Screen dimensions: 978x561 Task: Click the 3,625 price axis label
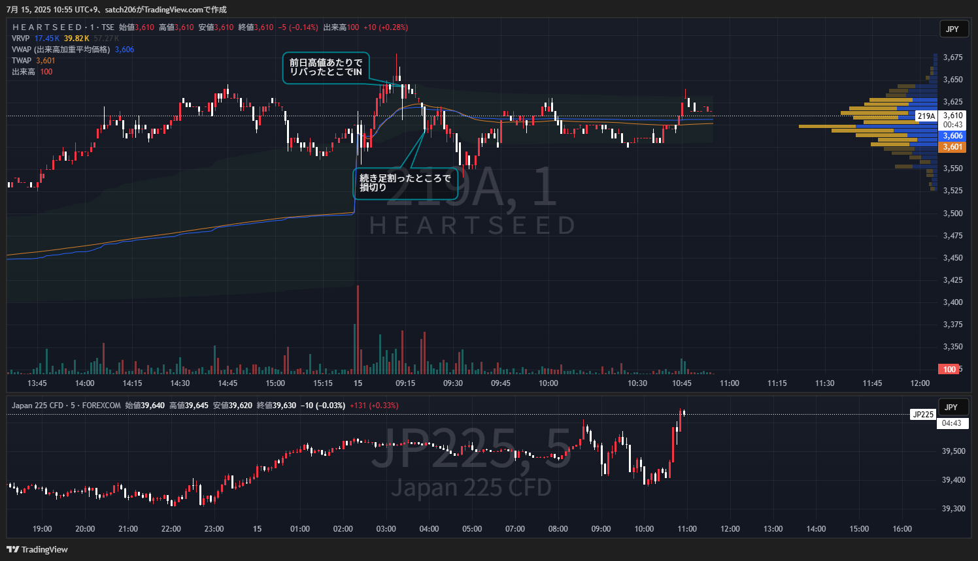(x=953, y=102)
